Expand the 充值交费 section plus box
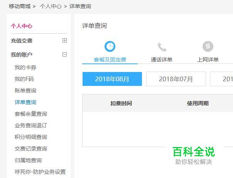233x178 pixels. coord(64,40)
